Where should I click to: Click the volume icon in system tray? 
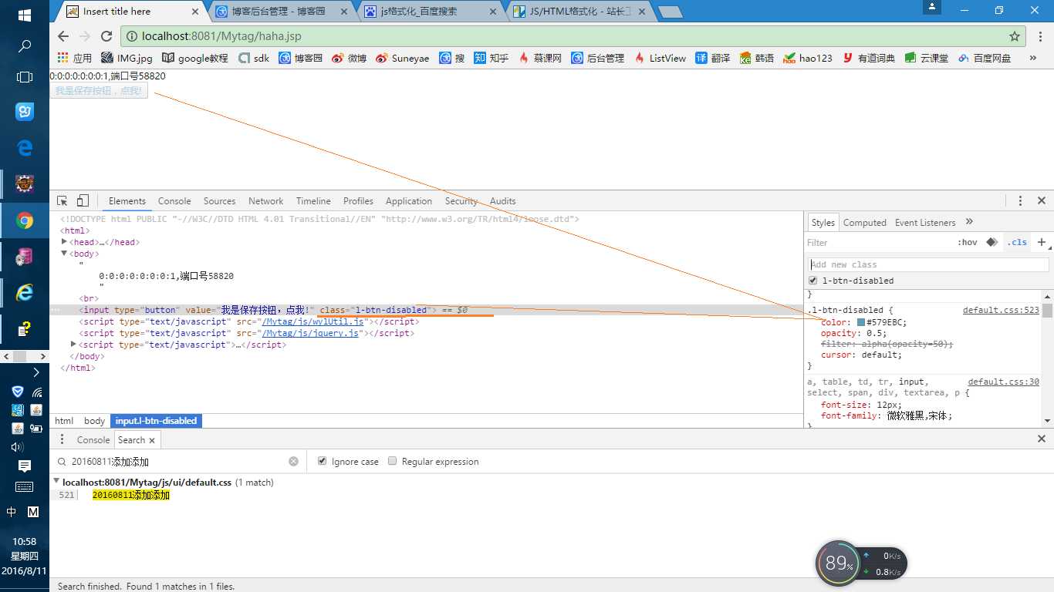17,447
